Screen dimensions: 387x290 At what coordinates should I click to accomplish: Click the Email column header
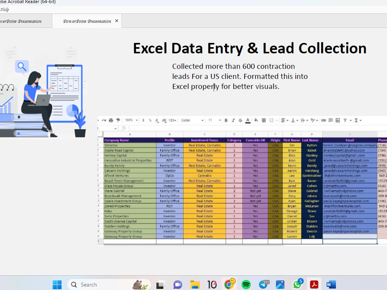pyautogui.click(x=350, y=140)
